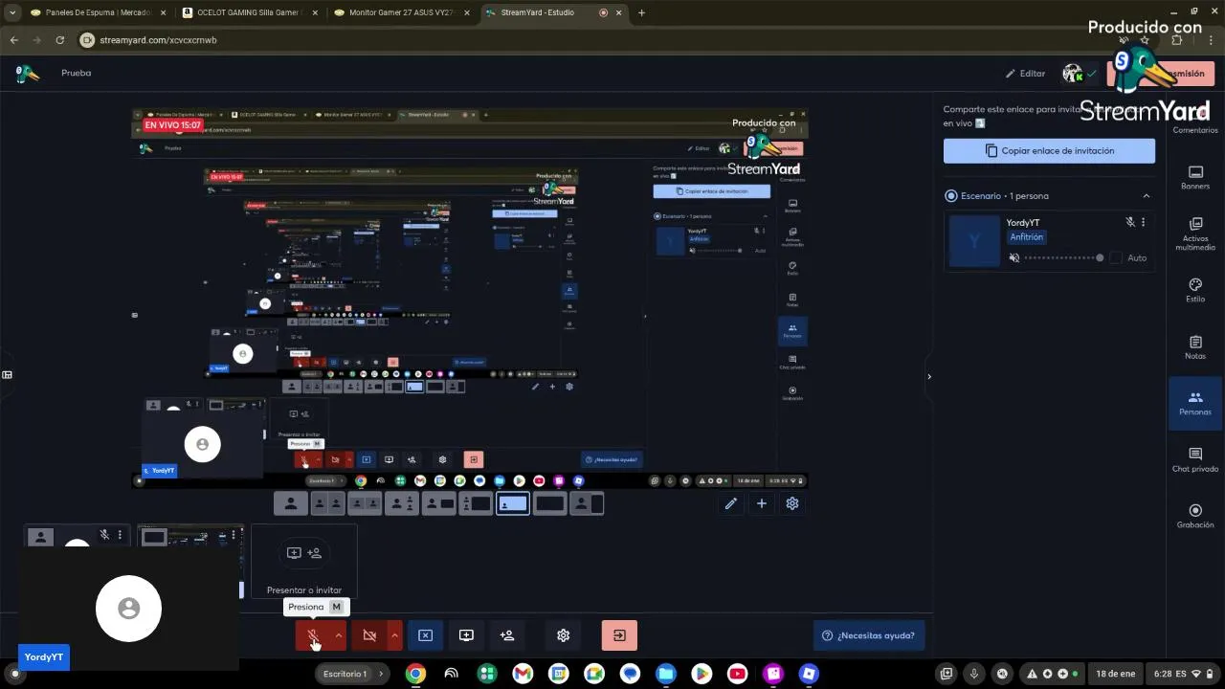Image resolution: width=1225 pixels, height=689 pixels.
Task: Open YordyYT three-dot options menu
Action: click(1143, 222)
